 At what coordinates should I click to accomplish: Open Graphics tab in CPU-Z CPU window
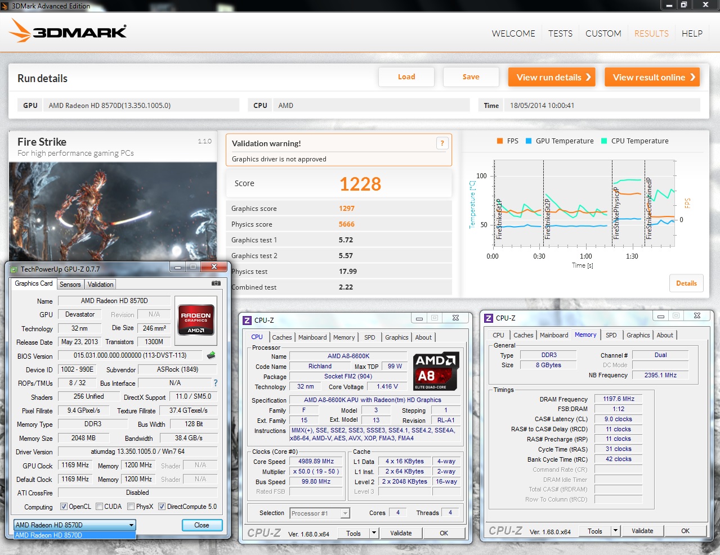(397, 337)
